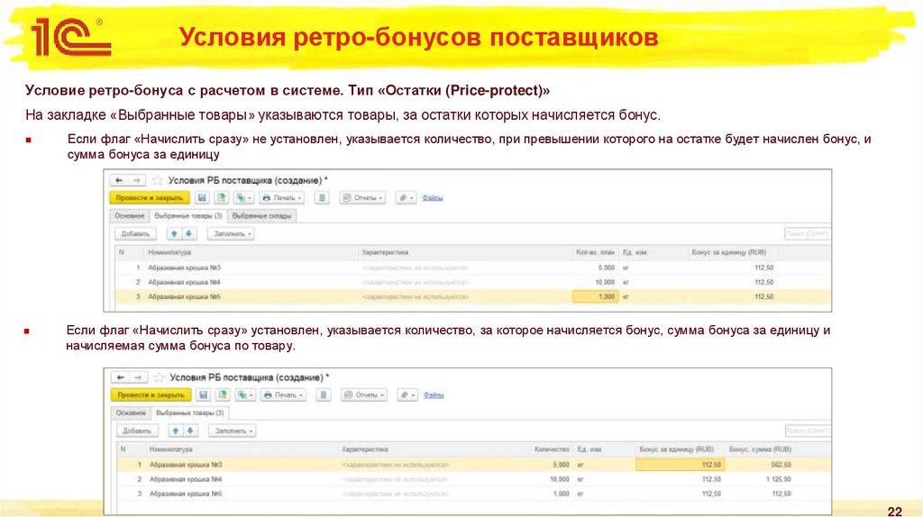Screen dimensions: 923x517
Task: Sort by the Кол-во, план column header
Action: (x=595, y=252)
